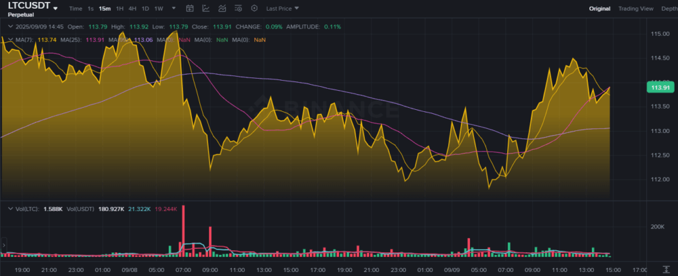Expand the left side panel arrow
678x276 pixels.
pos(3,245)
